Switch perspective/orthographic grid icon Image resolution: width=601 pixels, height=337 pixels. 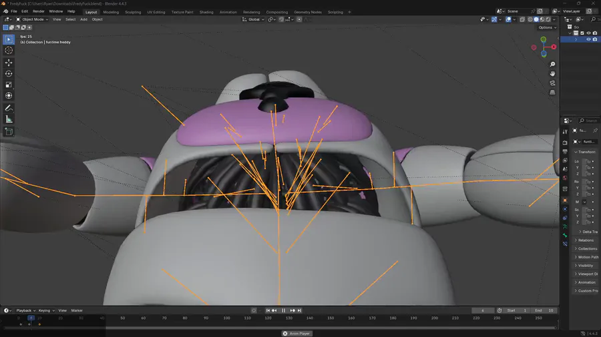pyautogui.click(x=552, y=92)
